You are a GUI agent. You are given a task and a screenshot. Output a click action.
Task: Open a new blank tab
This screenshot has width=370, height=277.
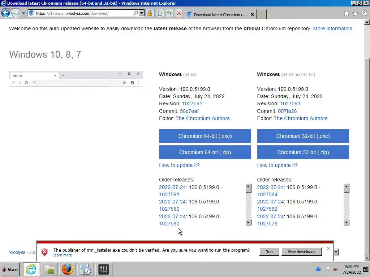pos(262,14)
